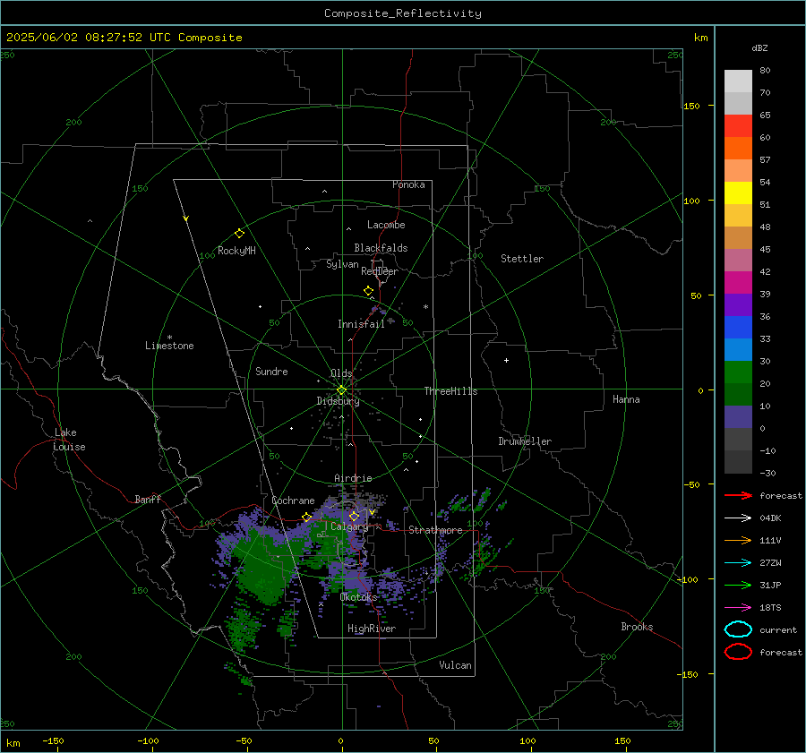Screen dimensions: 806x753
Task: Click the ThreeHills label
Action: (450, 391)
